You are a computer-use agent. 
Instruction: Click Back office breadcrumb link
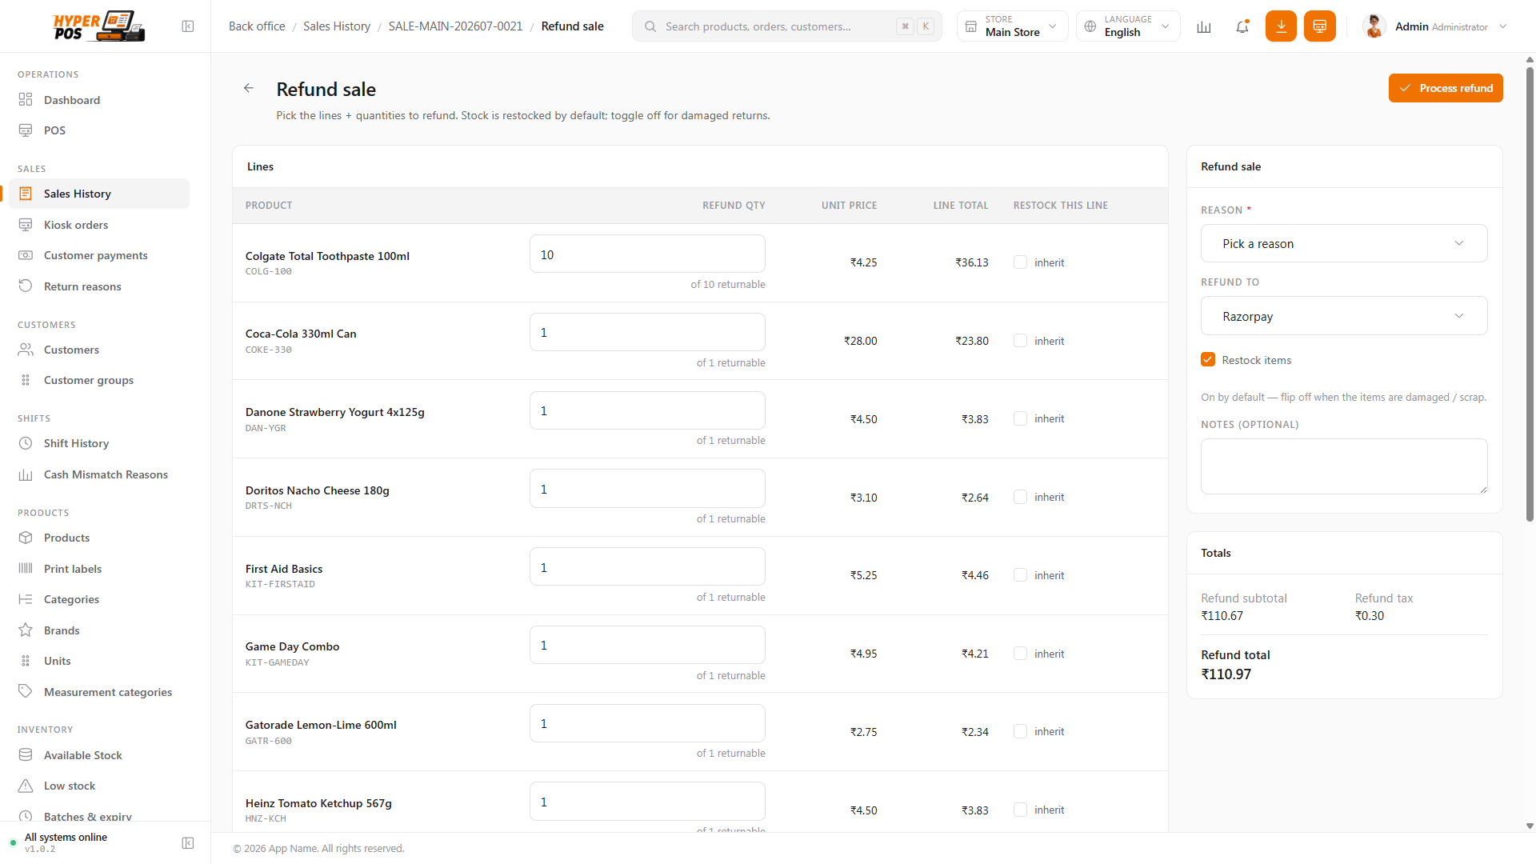click(257, 26)
